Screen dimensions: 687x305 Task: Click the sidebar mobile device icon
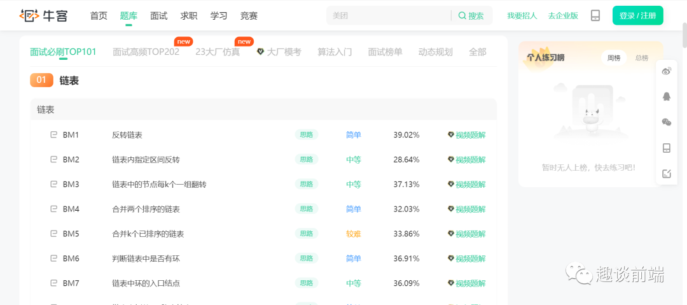pos(667,148)
